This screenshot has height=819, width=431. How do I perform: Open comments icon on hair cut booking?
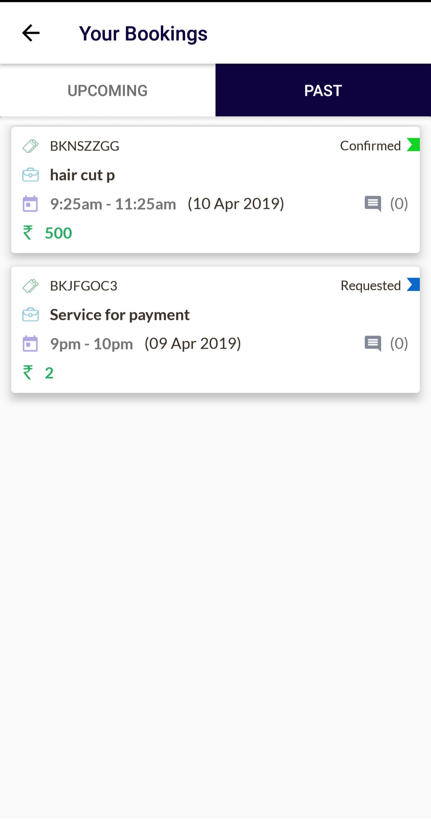click(x=373, y=204)
